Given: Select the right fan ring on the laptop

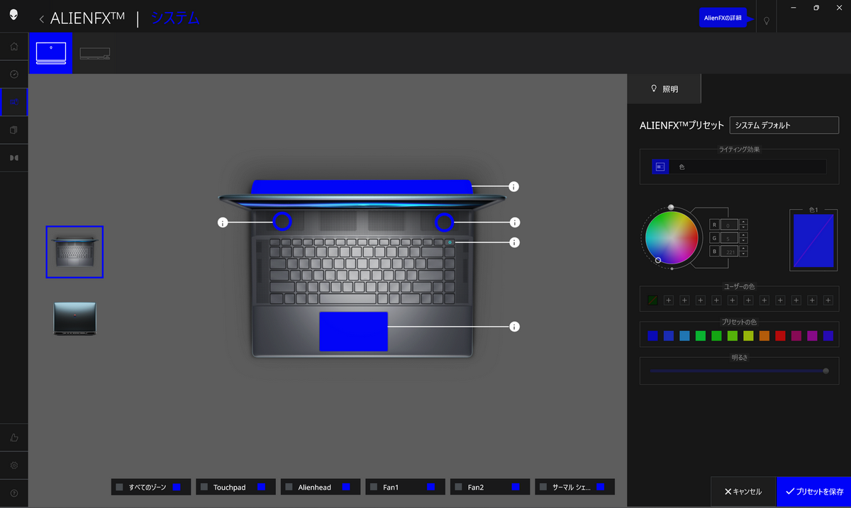Looking at the screenshot, I should pyautogui.click(x=445, y=222).
